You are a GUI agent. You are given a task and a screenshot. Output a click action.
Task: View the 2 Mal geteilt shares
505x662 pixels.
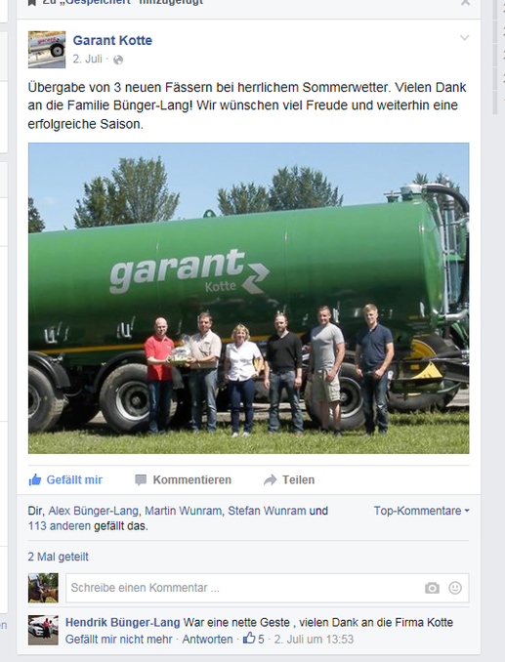point(59,557)
